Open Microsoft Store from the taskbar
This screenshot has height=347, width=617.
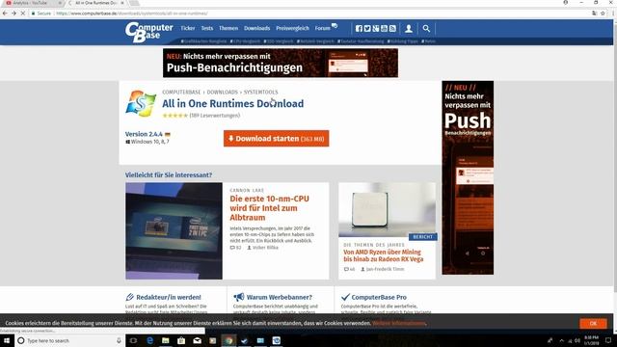click(181, 340)
